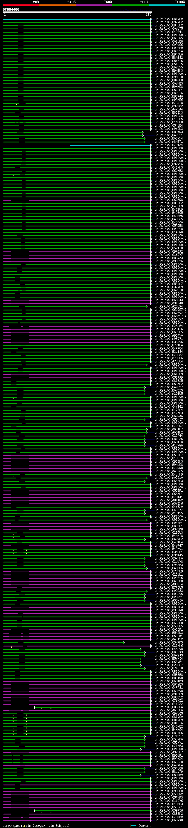Open hit UniRef100_Q6Z3X5
Image resolution: width=188 pixels, height=828 pixels.
pos(168,68)
